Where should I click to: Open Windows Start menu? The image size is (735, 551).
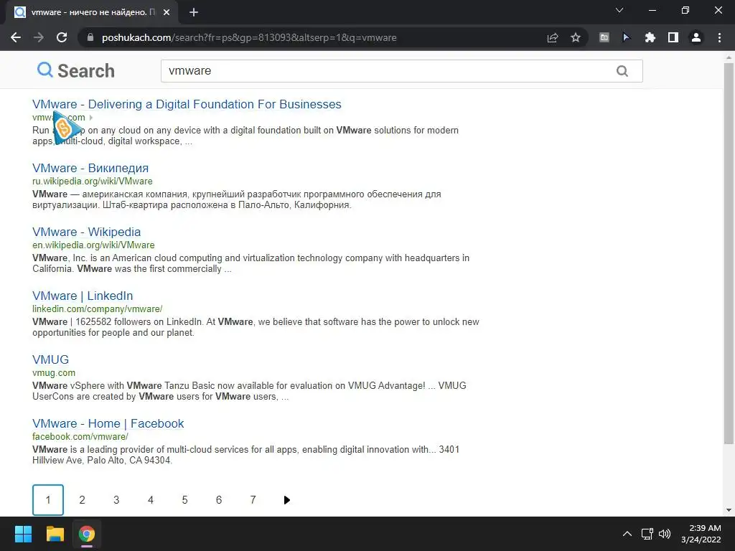point(23,534)
